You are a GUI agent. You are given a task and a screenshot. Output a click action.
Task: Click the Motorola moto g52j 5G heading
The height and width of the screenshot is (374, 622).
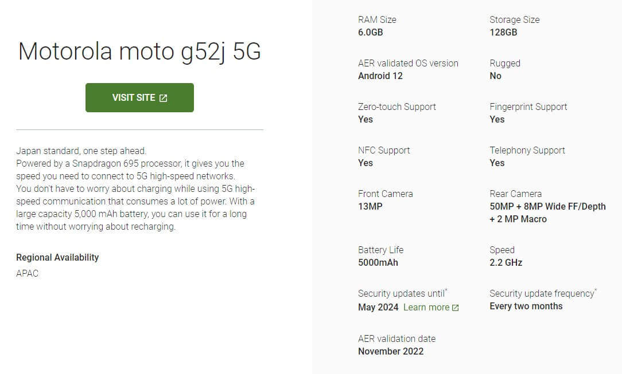click(139, 52)
